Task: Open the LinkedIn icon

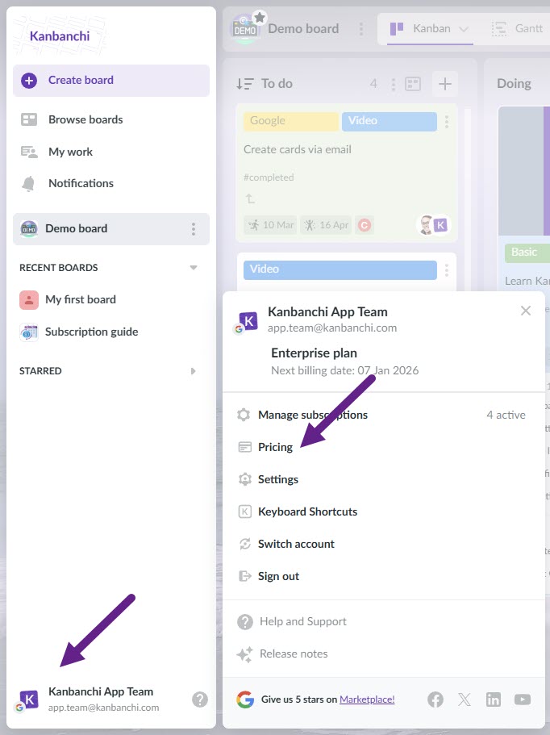Action: point(494,700)
